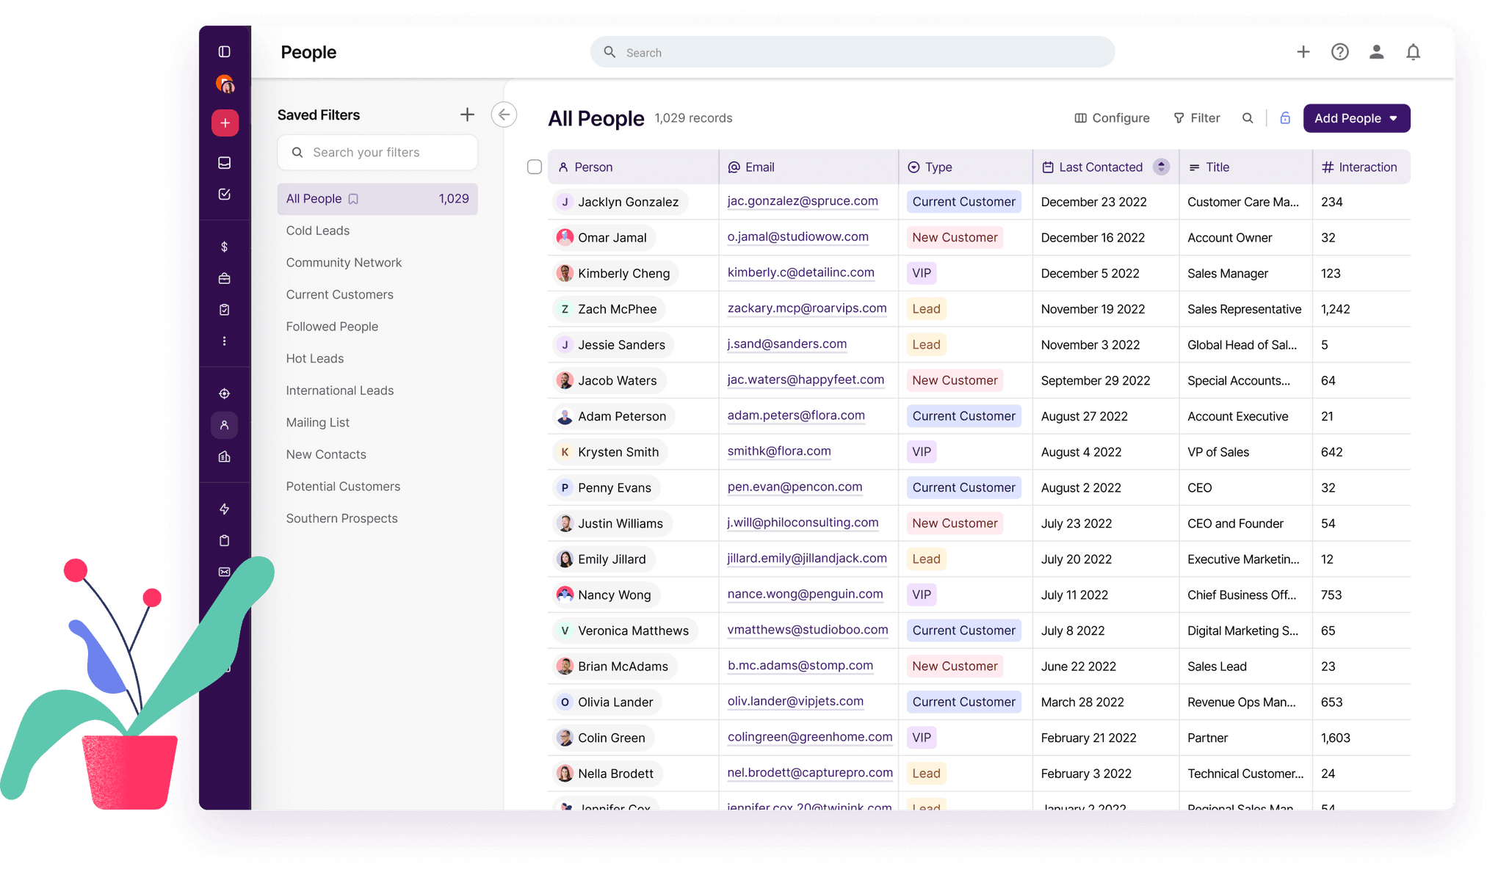Open the envelope mail icon in sidebar
1498x872 pixels.
pos(225,572)
